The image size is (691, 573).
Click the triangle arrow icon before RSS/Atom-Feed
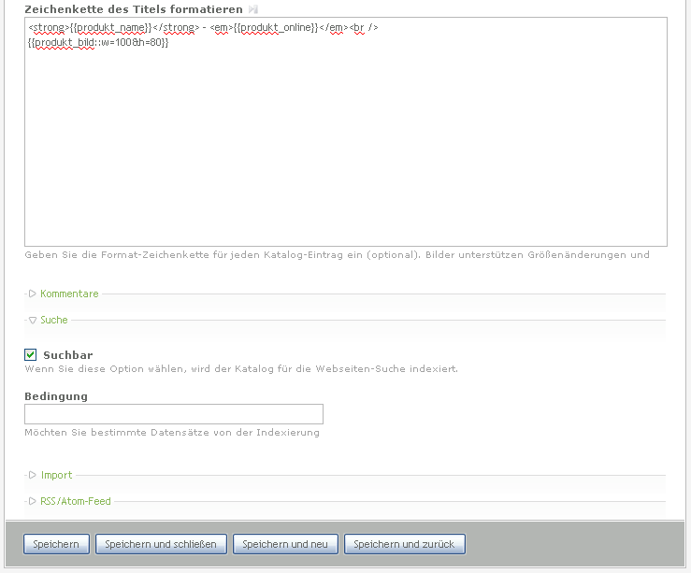(33, 501)
